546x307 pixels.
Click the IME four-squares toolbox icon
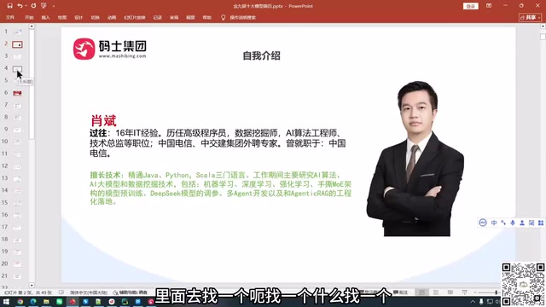point(541,223)
